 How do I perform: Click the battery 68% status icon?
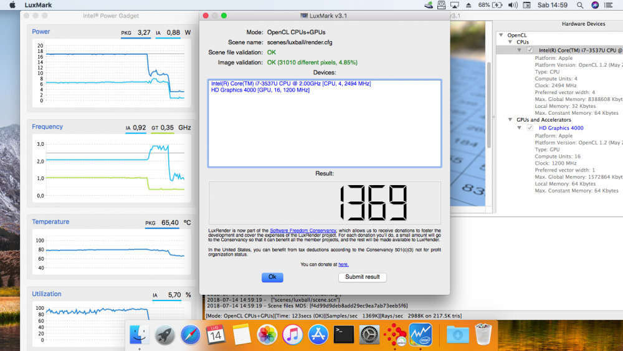coord(490,5)
